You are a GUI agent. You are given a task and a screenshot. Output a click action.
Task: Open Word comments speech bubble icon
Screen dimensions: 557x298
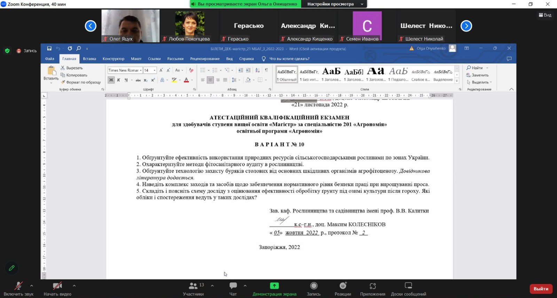[x=509, y=59]
